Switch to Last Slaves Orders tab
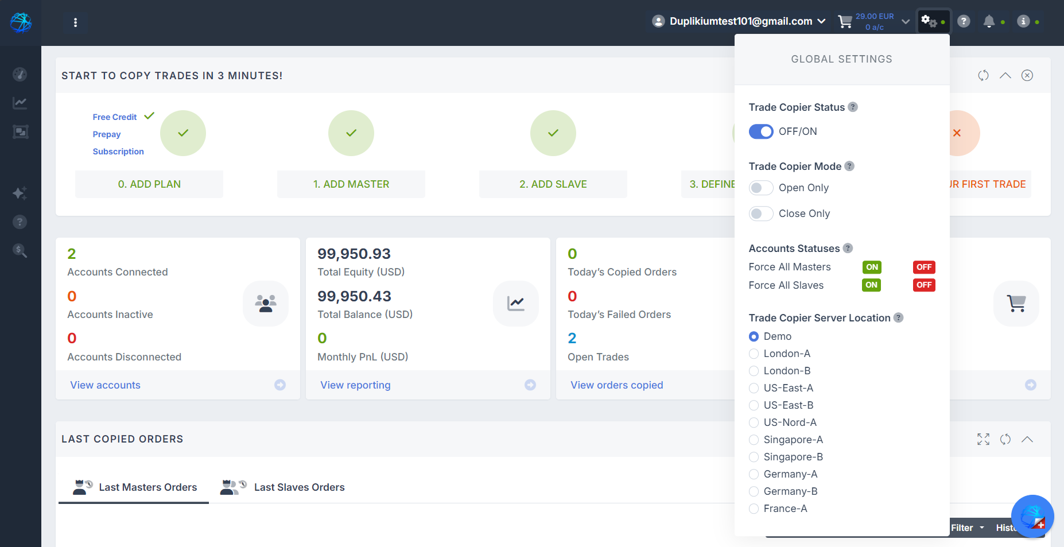1064x547 pixels. click(x=282, y=487)
